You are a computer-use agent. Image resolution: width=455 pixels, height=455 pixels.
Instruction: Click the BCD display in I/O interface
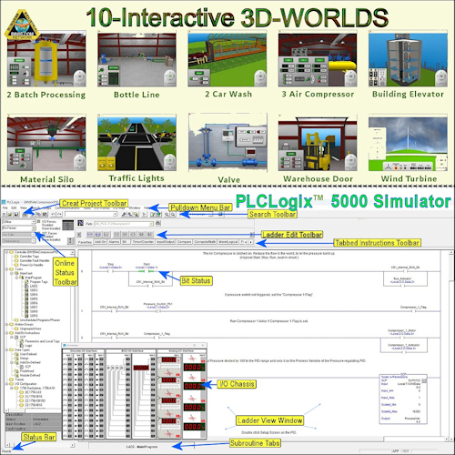point(141,368)
